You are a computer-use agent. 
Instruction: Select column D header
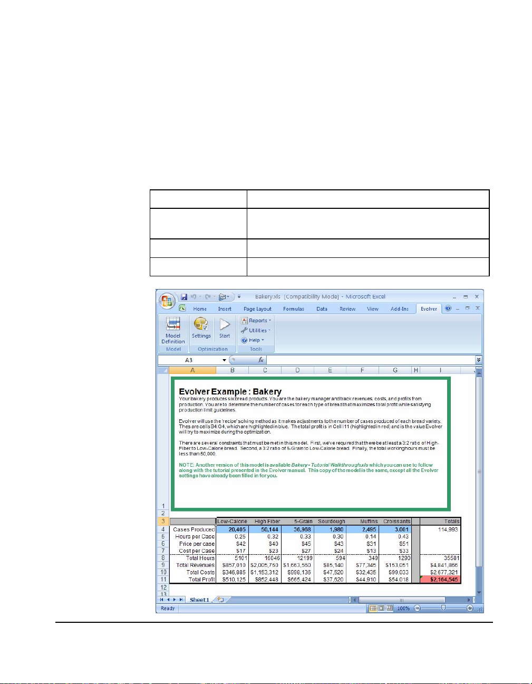pyautogui.click(x=297, y=370)
